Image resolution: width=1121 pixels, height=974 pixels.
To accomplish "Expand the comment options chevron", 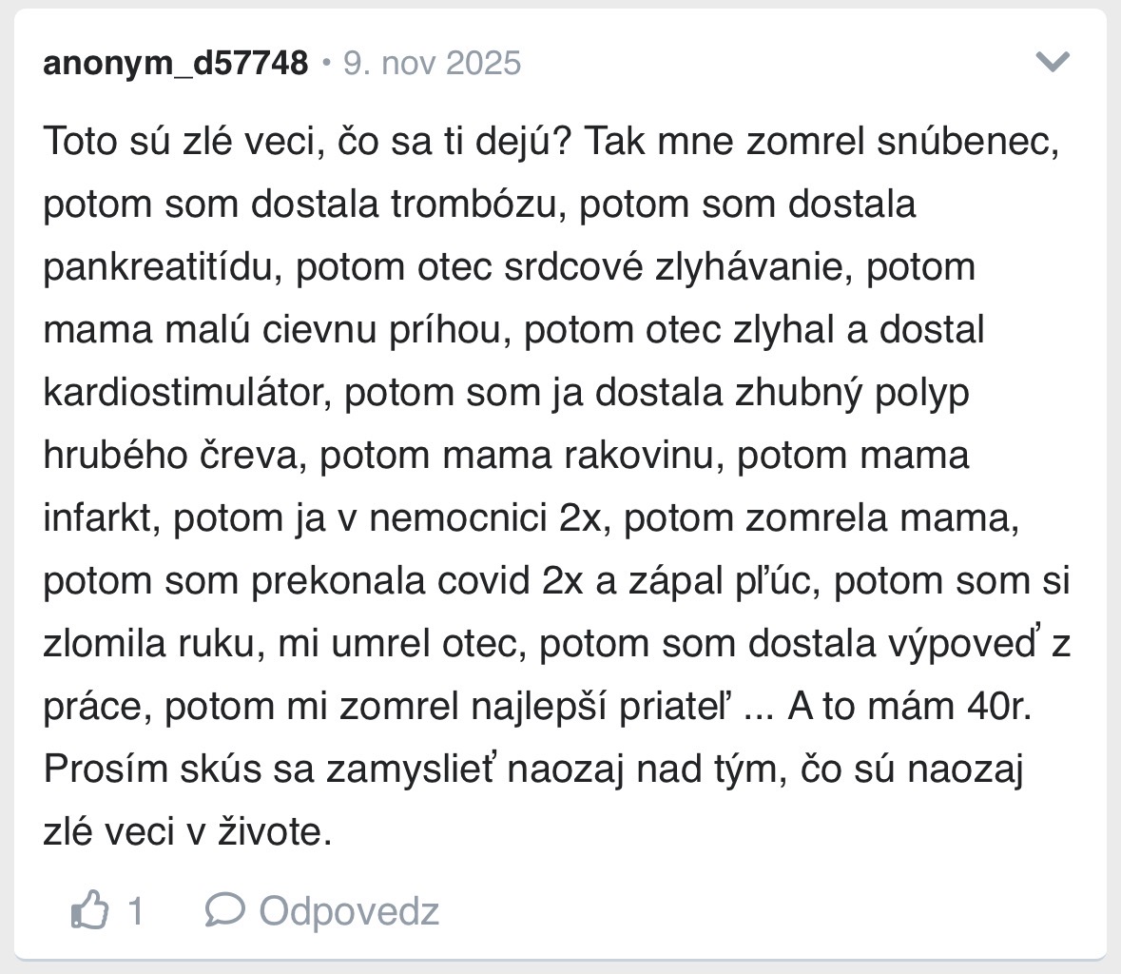I will [1053, 63].
